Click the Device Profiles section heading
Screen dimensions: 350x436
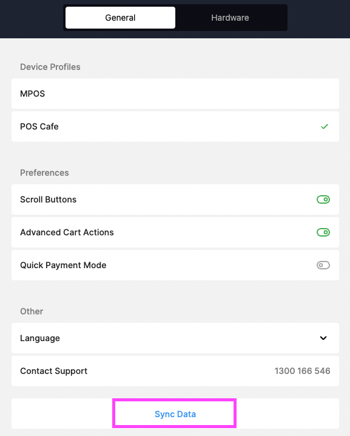tap(50, 67)
